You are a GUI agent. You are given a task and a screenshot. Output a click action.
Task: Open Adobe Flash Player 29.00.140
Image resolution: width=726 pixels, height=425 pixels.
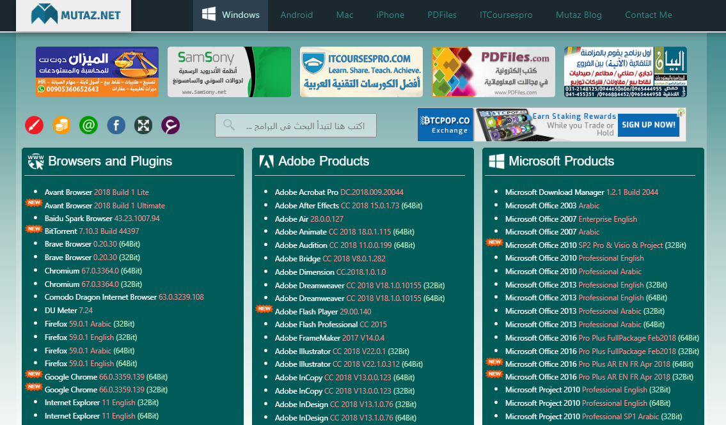pyautogui.click(x=323, y=312)
